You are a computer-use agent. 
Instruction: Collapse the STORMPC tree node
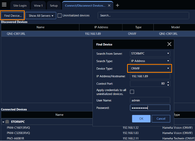pos(3,122)
